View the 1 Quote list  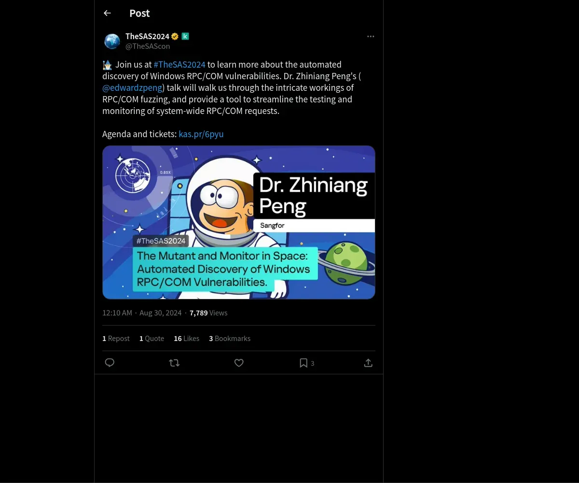coord(152,339)
